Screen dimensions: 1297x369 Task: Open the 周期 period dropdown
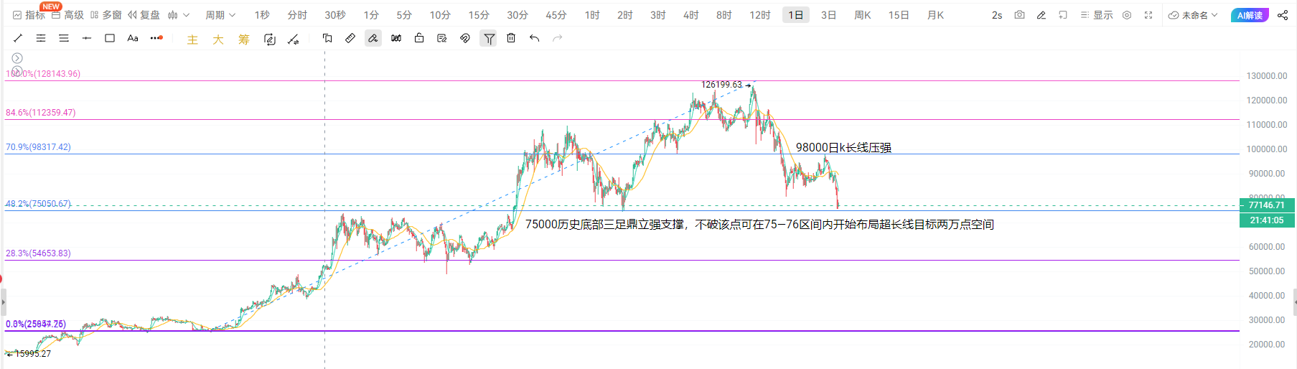coord(220,15)
